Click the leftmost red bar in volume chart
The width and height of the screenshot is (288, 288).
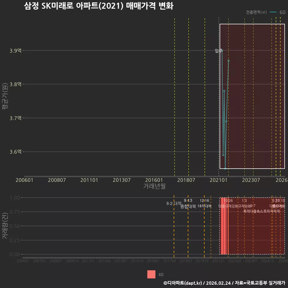click(222, 226)
